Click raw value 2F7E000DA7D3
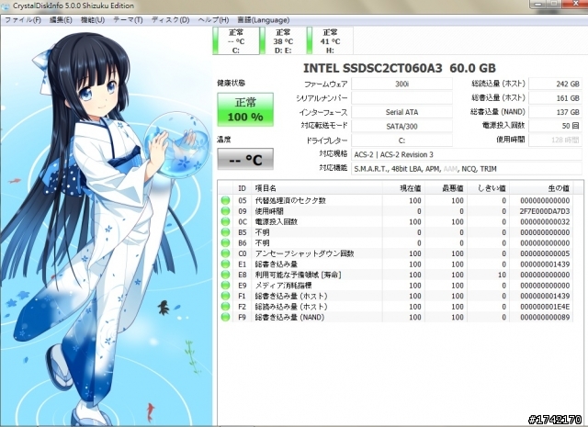Screen dimensions: 588x427 [545, 211]
